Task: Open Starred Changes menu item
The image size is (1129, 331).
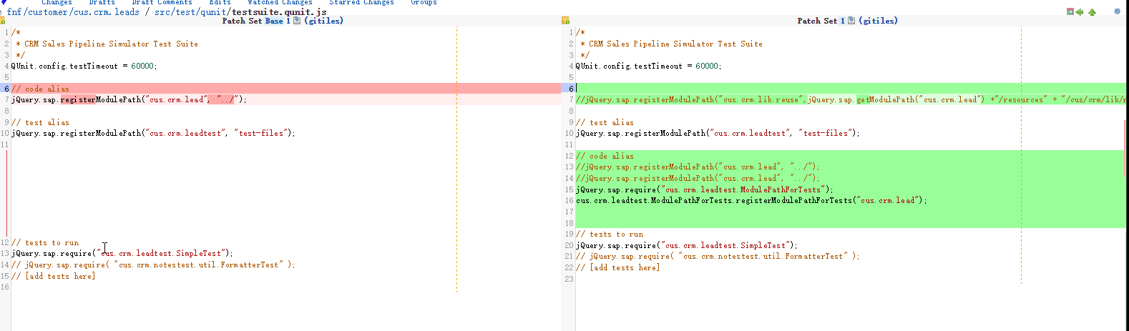Action: tap(361, 2)
